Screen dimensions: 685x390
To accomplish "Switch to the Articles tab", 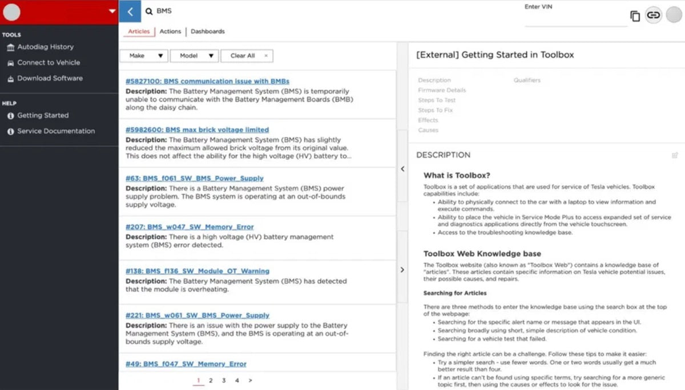I will pyautogui.click(x=139, y=31).
